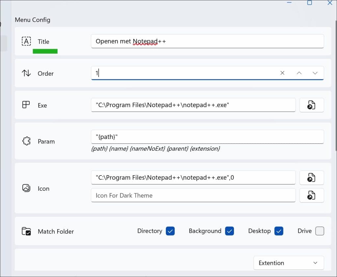Screen dimensions: 337x277
Task: Click the green bar under Title
Action: click(x=45, y=51)
